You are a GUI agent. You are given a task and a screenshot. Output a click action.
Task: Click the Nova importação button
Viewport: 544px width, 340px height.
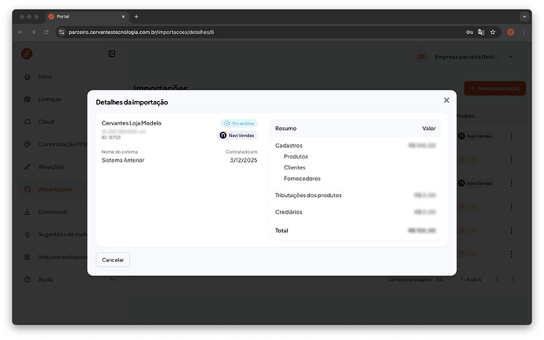(494, 88)
